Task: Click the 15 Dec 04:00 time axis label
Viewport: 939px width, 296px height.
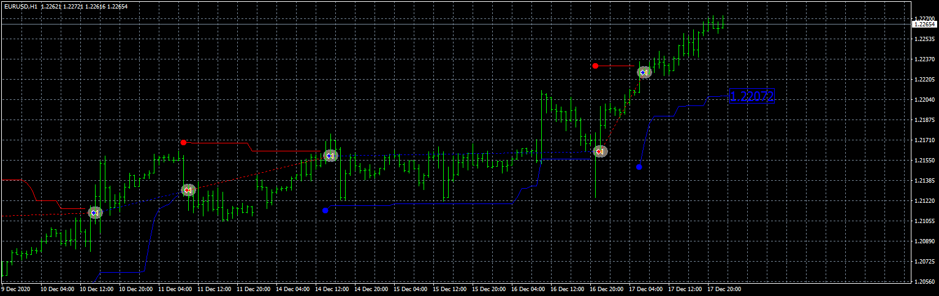Action: tap(410, 288)
